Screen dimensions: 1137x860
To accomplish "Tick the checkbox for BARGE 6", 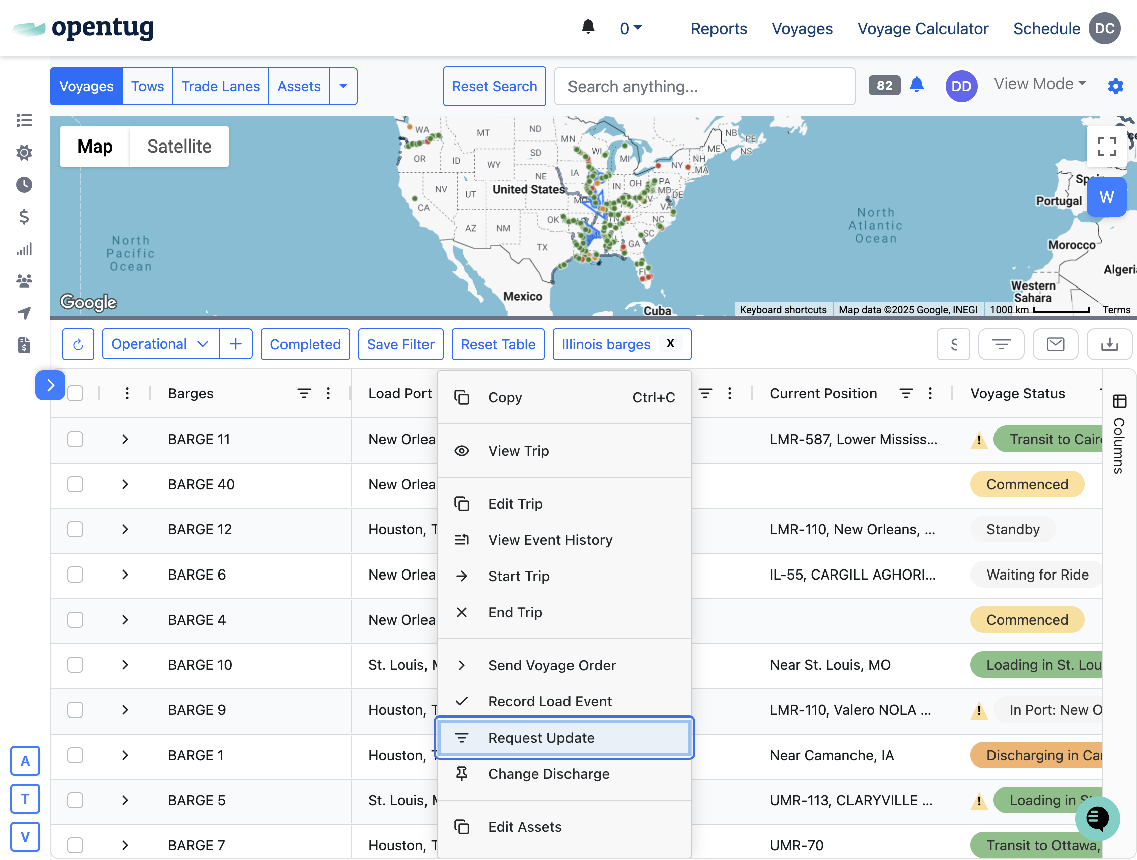I will point(75,575).
